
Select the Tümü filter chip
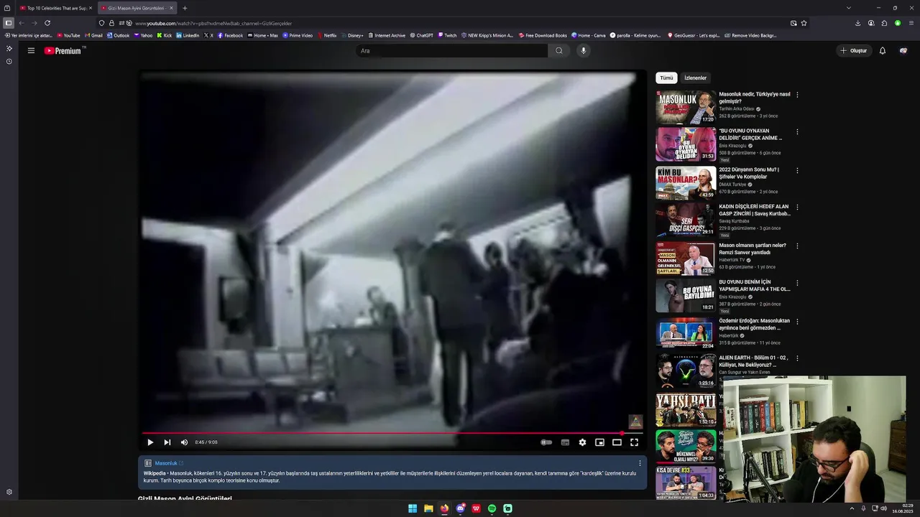pos(666,78)
